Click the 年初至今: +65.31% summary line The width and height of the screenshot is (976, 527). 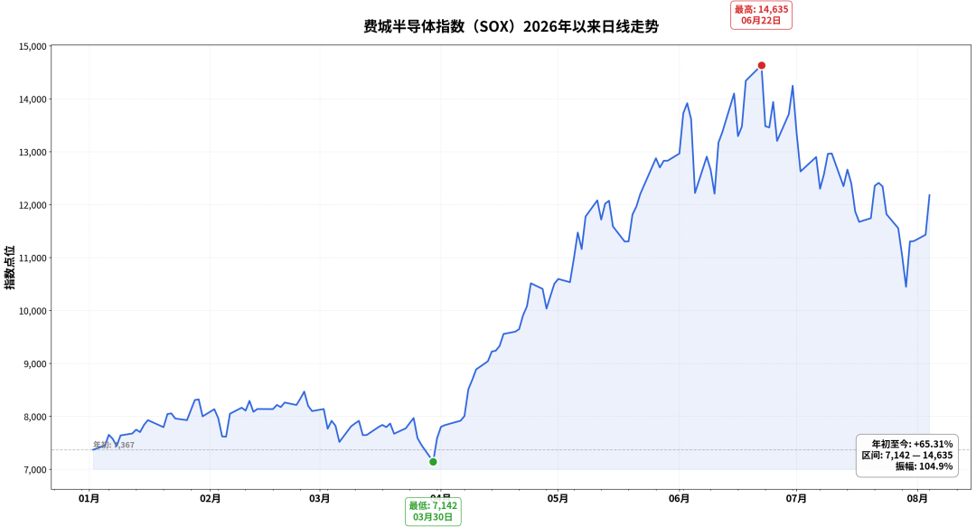point(912,444)
